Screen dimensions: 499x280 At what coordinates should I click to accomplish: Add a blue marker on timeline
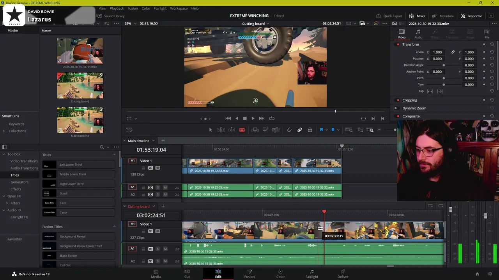point(333,130)
